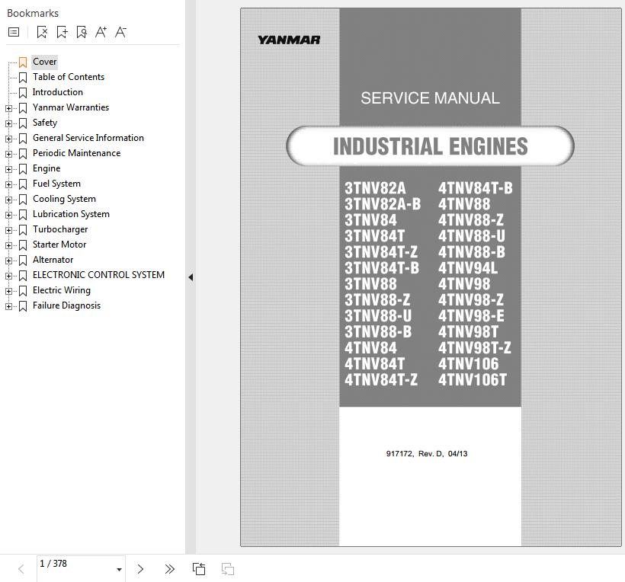Image resolution: width=625 pixels, height=582 pixels.
Task: Open the ELECTRONIC CONTROL SYSTEM bookmark
Action: [x=98, y=275]
